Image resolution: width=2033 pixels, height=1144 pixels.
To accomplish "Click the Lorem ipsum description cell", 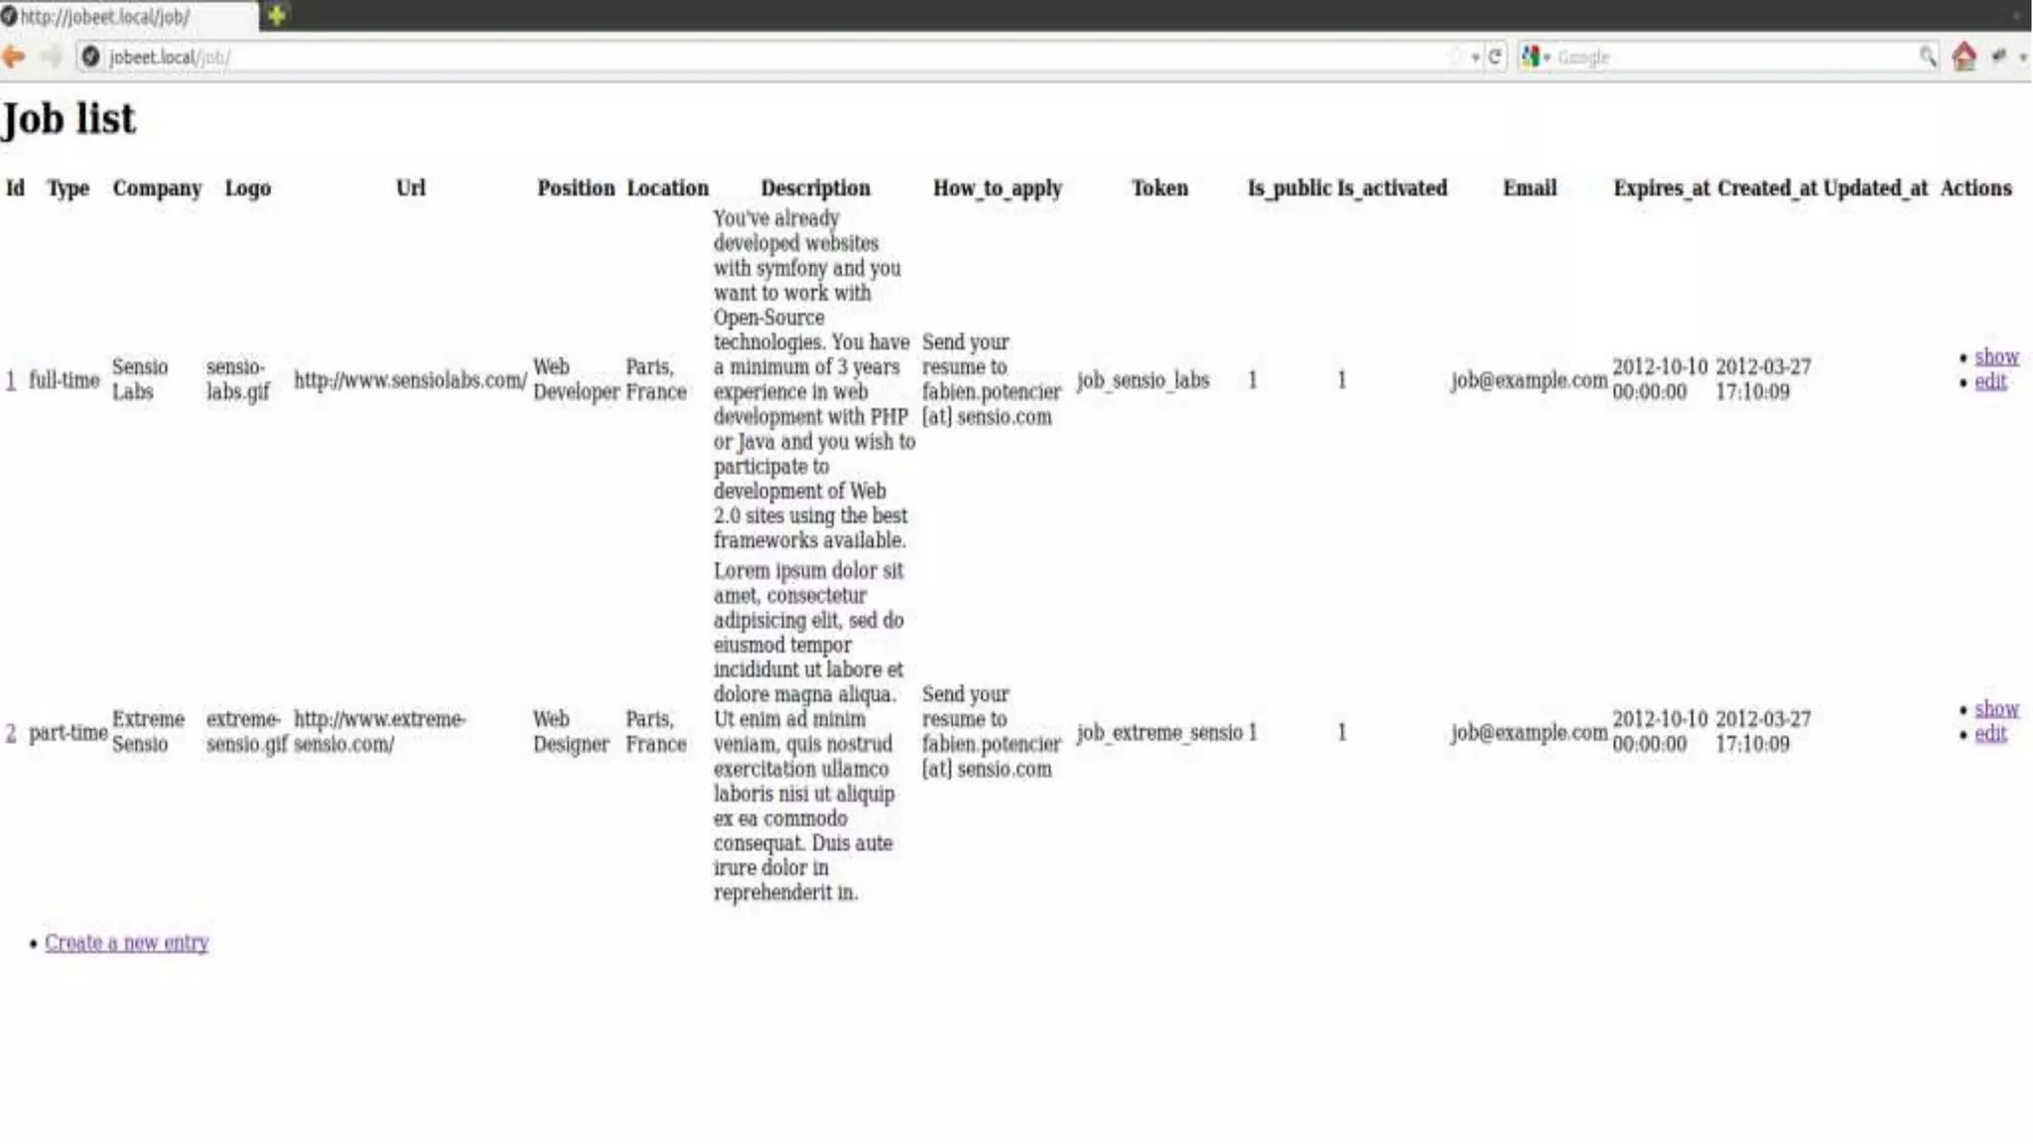I will pyautogui.click(x=809, y=732).
